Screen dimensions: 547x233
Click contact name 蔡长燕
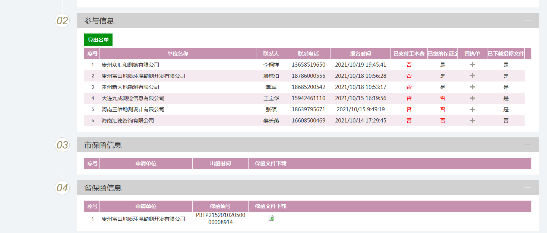coord(271,121)
